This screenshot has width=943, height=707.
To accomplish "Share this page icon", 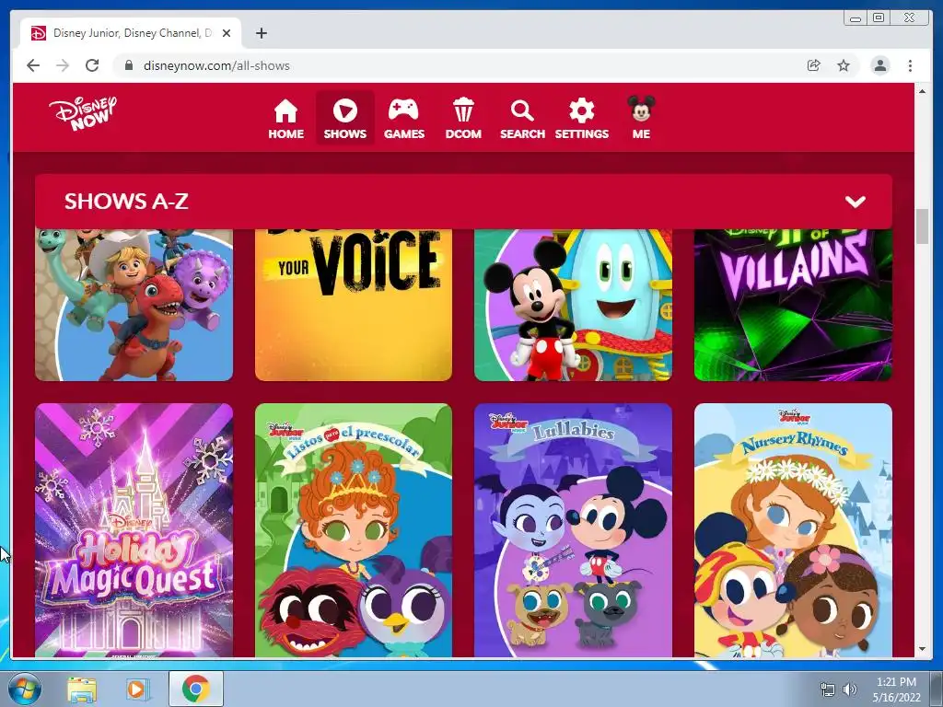I will 814,65.
